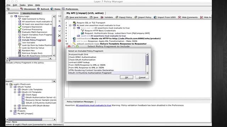This screenshot has width=227, height=127.
Task: Click the Compare Expression green checkmark icon
Action: click(x=20, y=27)
